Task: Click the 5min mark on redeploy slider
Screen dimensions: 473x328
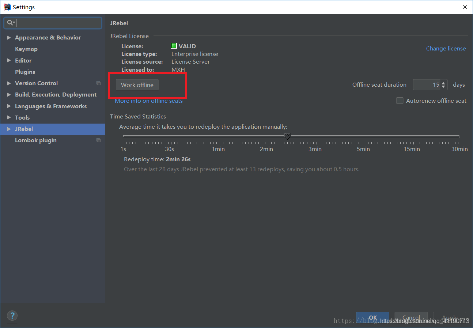Action: coord(363,149)
